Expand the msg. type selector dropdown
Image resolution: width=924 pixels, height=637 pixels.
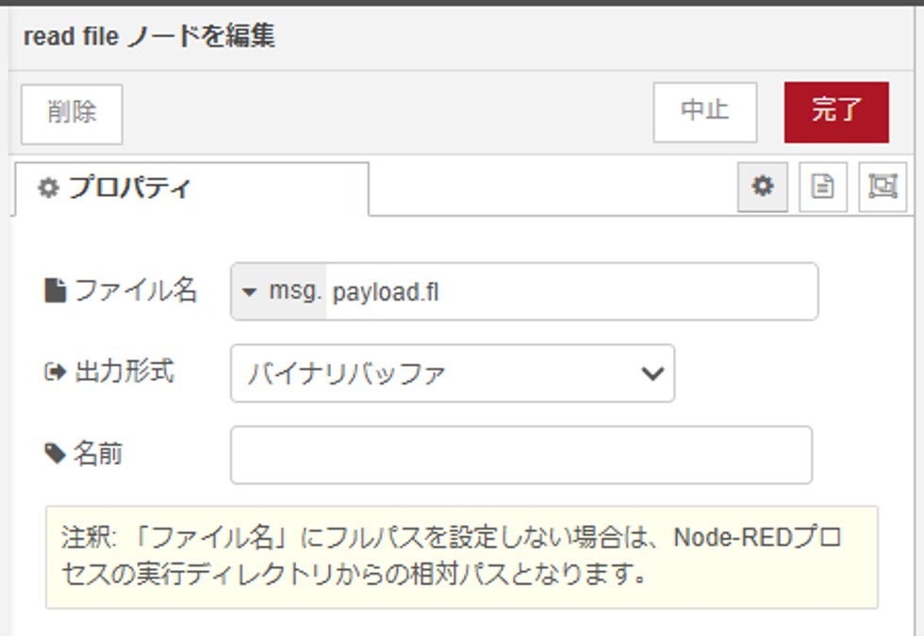[x=279, y=292]
